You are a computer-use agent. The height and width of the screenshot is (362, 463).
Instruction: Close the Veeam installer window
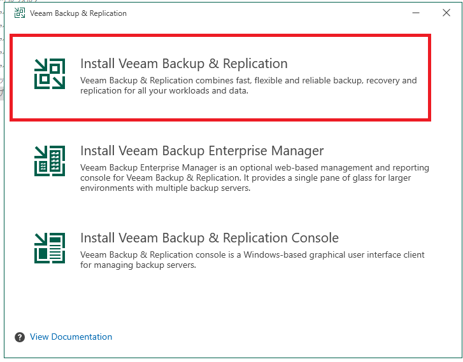[x=446, y=13]
